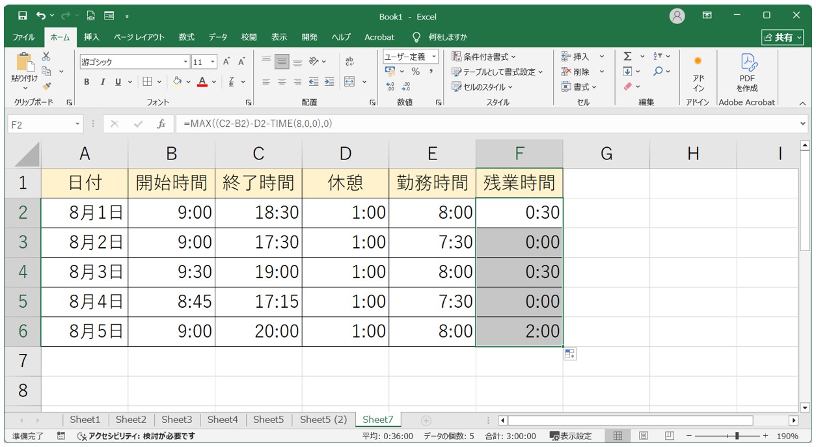Click the Insert Function fx icon
This screenshot has height=447, width=816.
pyautogui.click(x=161, y=124)
